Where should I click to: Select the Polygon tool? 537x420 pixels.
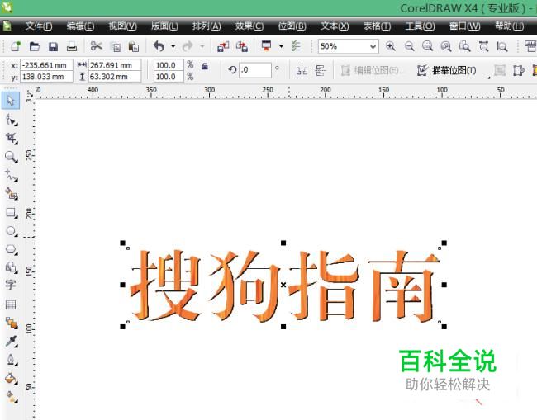pyautogui.click(x=11, y=249)
